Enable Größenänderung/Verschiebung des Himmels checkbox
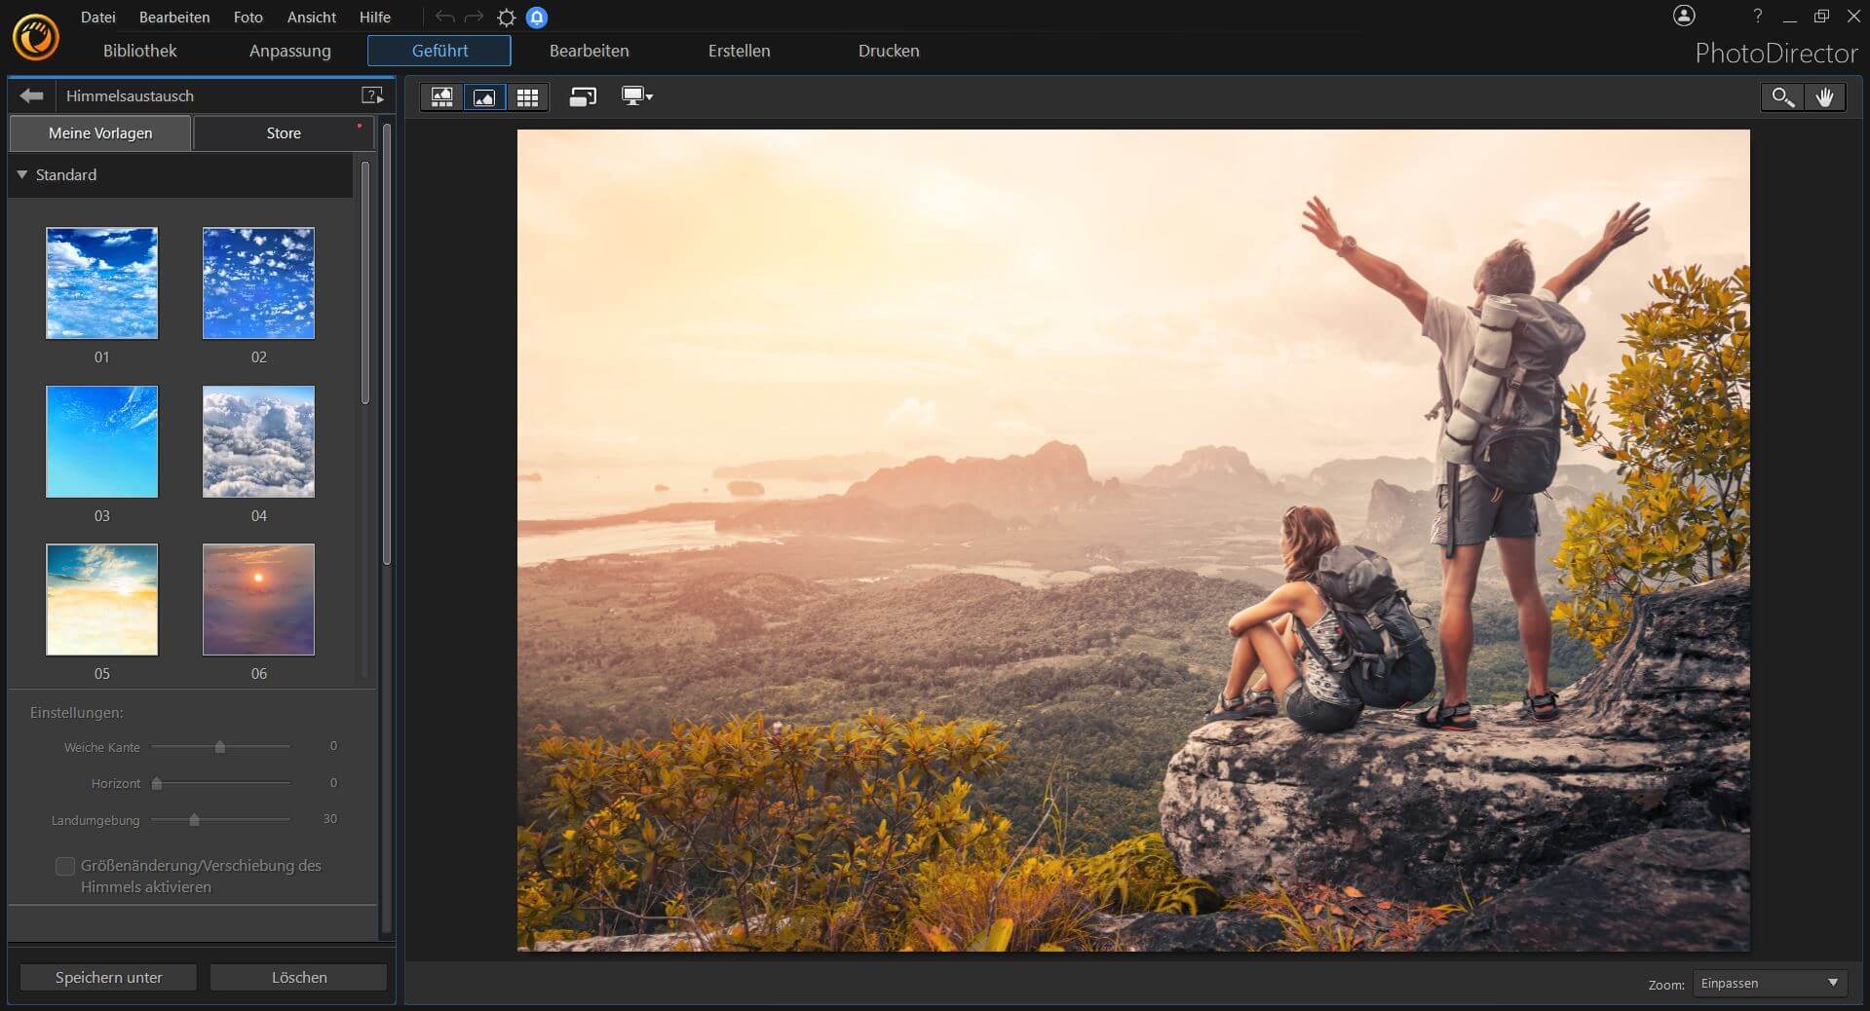 point(65,866)
